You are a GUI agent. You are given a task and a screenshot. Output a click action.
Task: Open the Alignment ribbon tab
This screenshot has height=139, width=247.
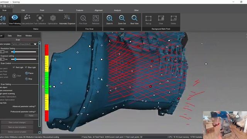coord(99,10)
